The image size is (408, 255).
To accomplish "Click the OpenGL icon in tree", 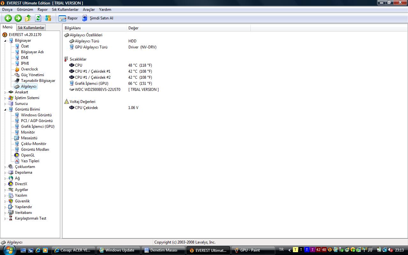I will pos(17,155).
